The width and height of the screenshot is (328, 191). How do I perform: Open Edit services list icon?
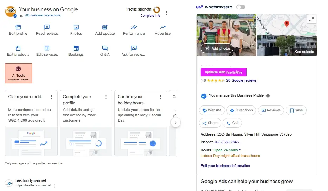(47, 48)
